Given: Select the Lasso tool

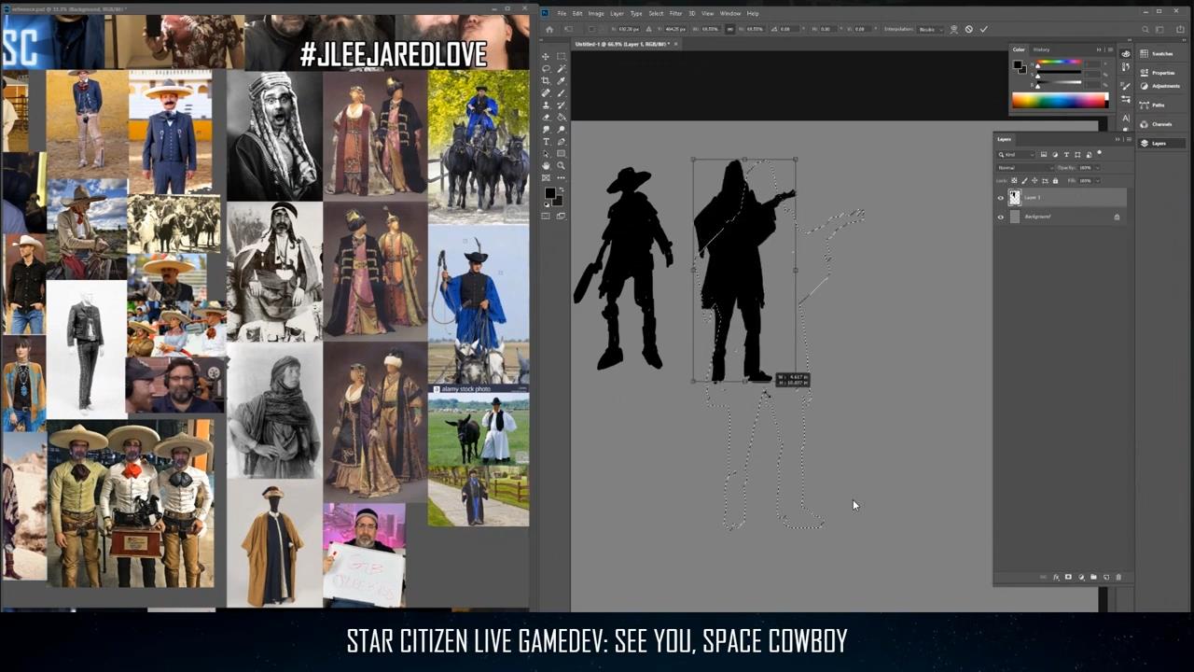Looking at the screenshot, I should (546, 69).
